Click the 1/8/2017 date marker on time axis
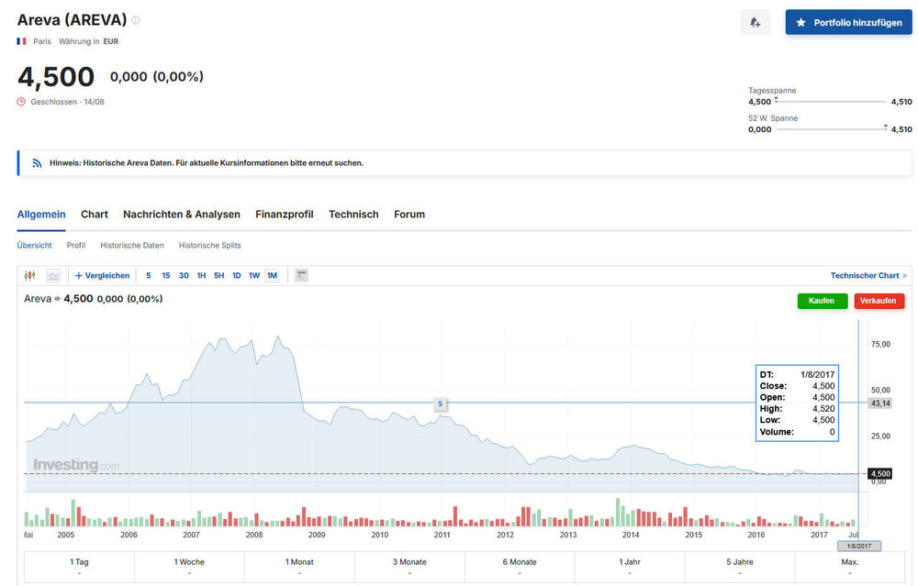The width and height of the screenshot is (918, 586). point(859,546)
